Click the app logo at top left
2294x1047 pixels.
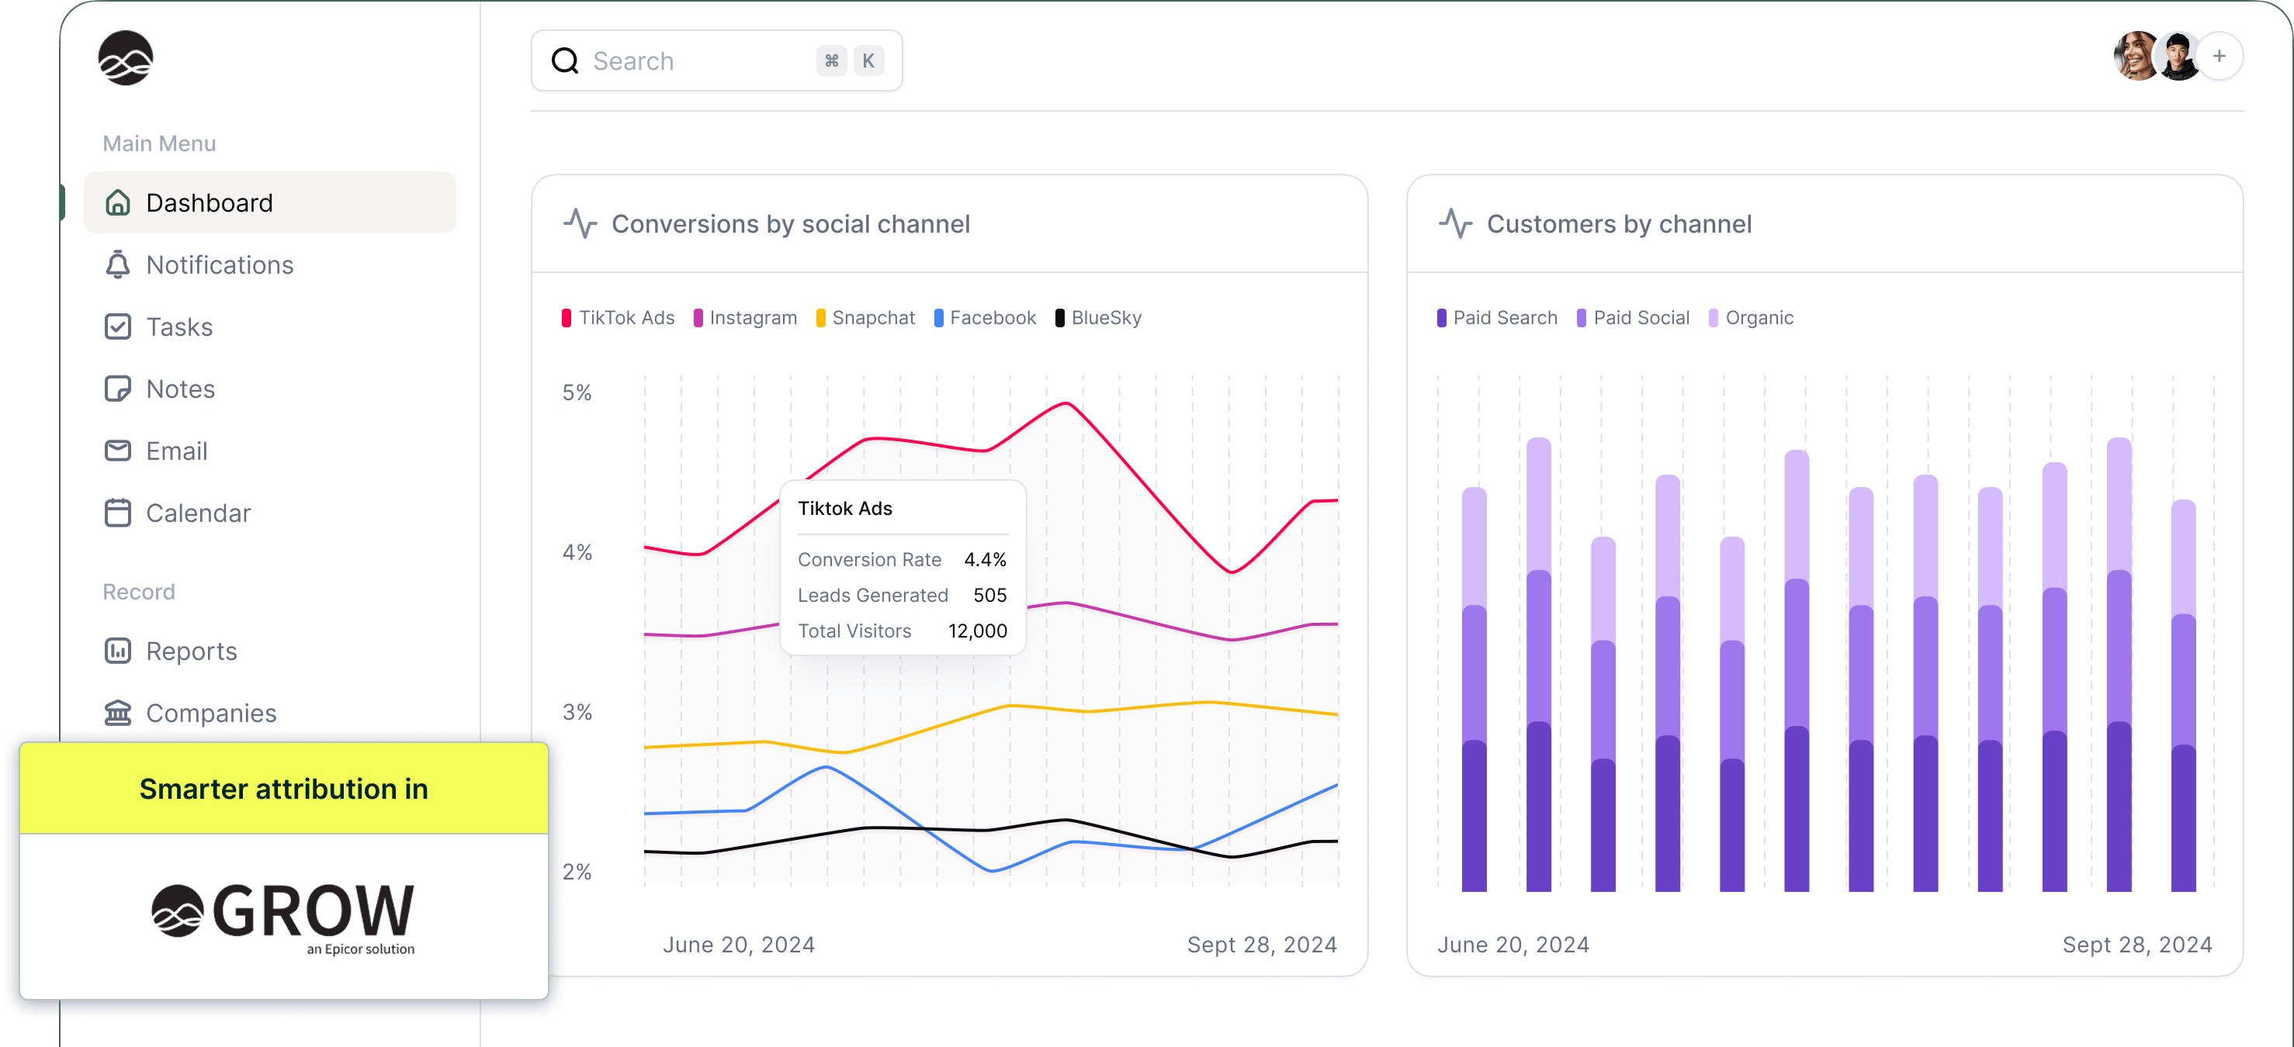pos(126,59)
